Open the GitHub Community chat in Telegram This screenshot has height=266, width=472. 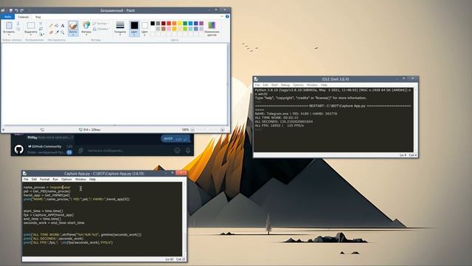(42, 149)
